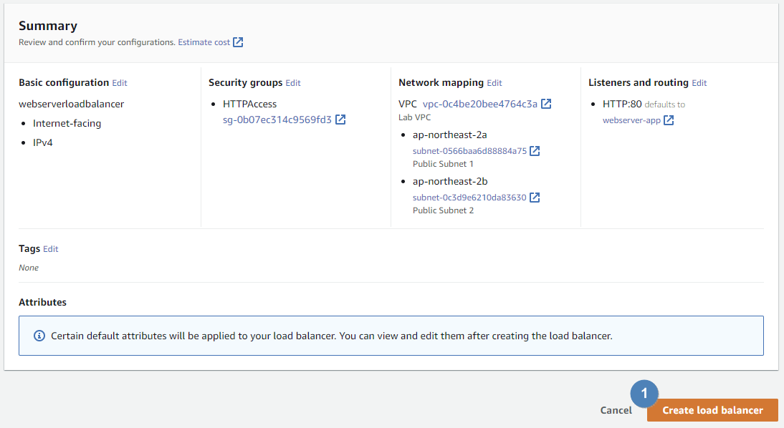The height and width of the screenshot is (428, 784).
Task: Click external link icon beside VPC ID
Action: click(x=546, y=104)
